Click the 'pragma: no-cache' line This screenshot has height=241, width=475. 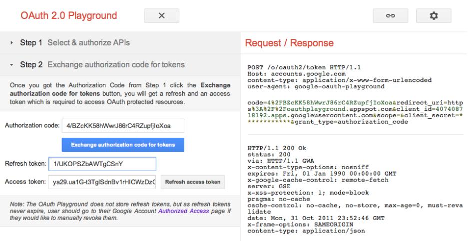[x=279, y=199]
